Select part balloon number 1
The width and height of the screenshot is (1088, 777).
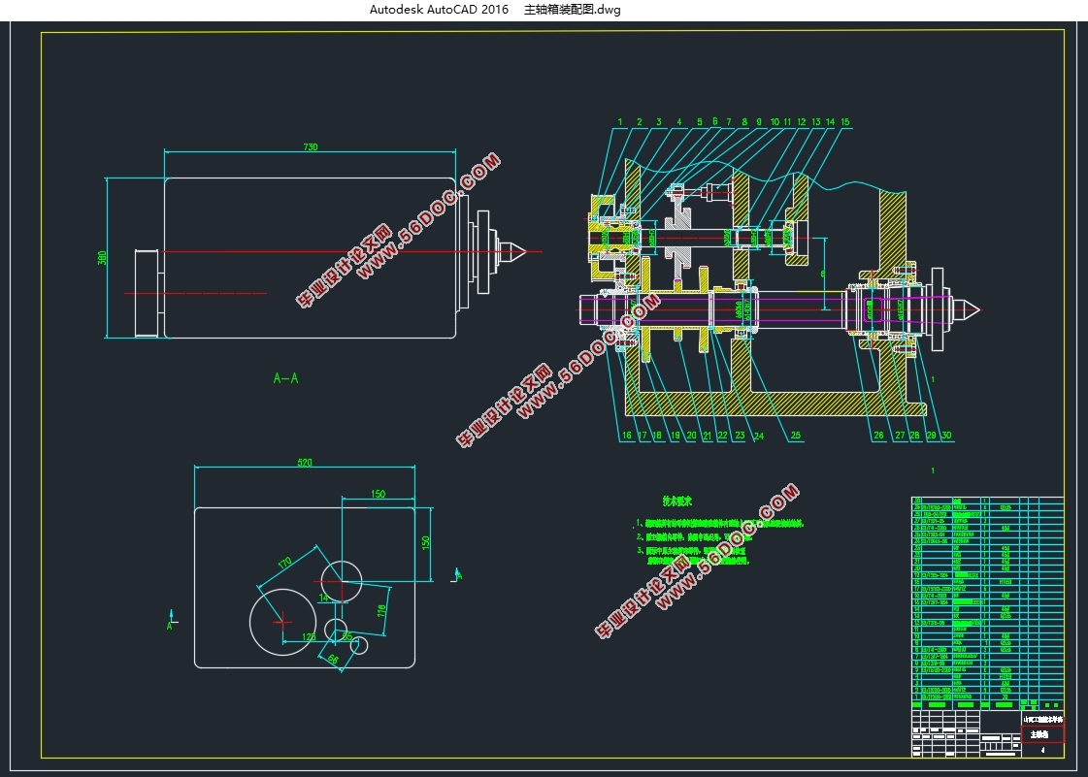pyautogui.click(x=618, y=122)
